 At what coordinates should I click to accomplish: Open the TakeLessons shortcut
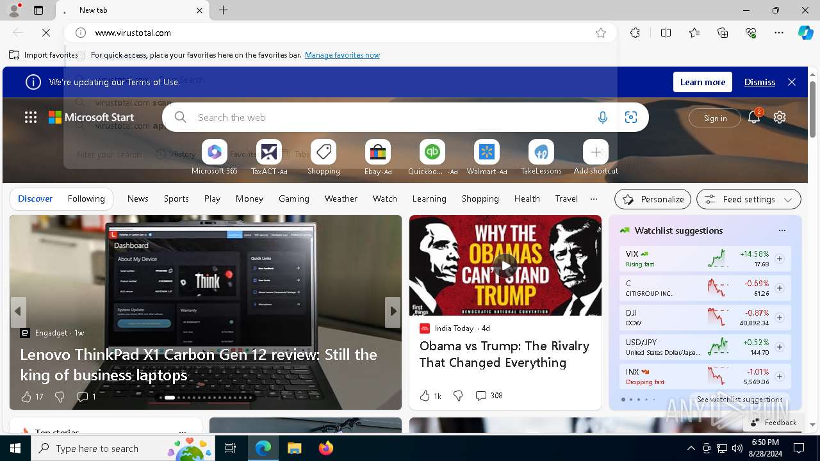[541, 152]
